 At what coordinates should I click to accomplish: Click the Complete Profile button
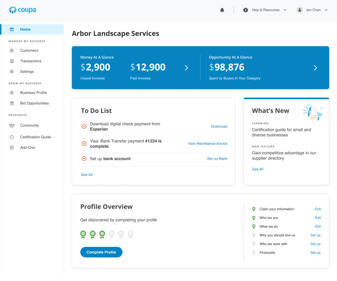(101, 252)
